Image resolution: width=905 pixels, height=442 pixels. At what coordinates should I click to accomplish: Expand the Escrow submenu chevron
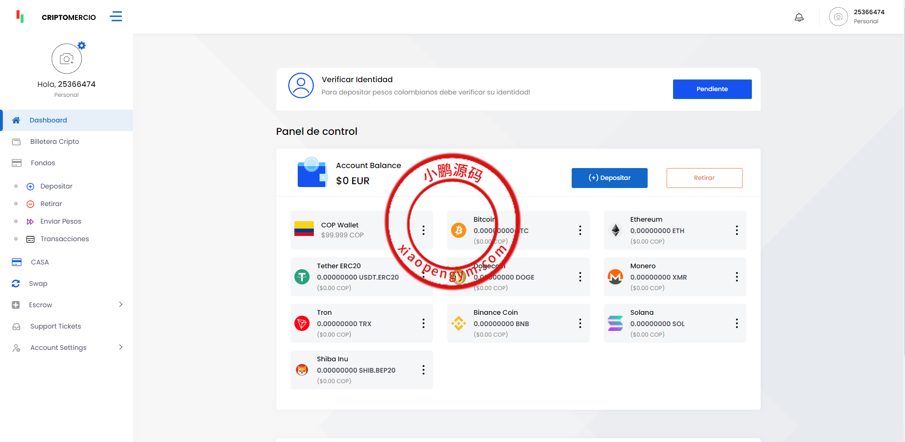pyautogui.click(x=121, y=304)
